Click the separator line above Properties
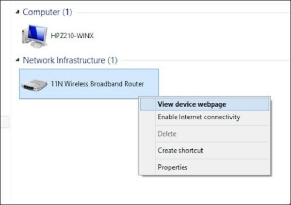 (204, 159)
